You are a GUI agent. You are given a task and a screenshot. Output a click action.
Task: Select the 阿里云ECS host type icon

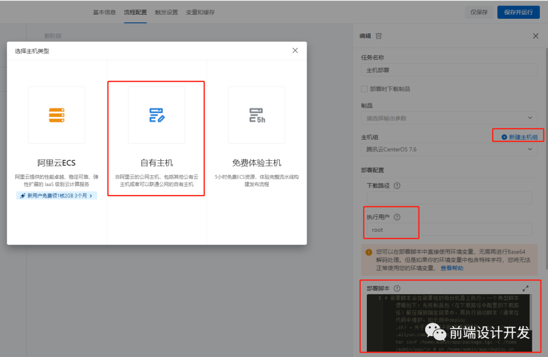(57, 115)
